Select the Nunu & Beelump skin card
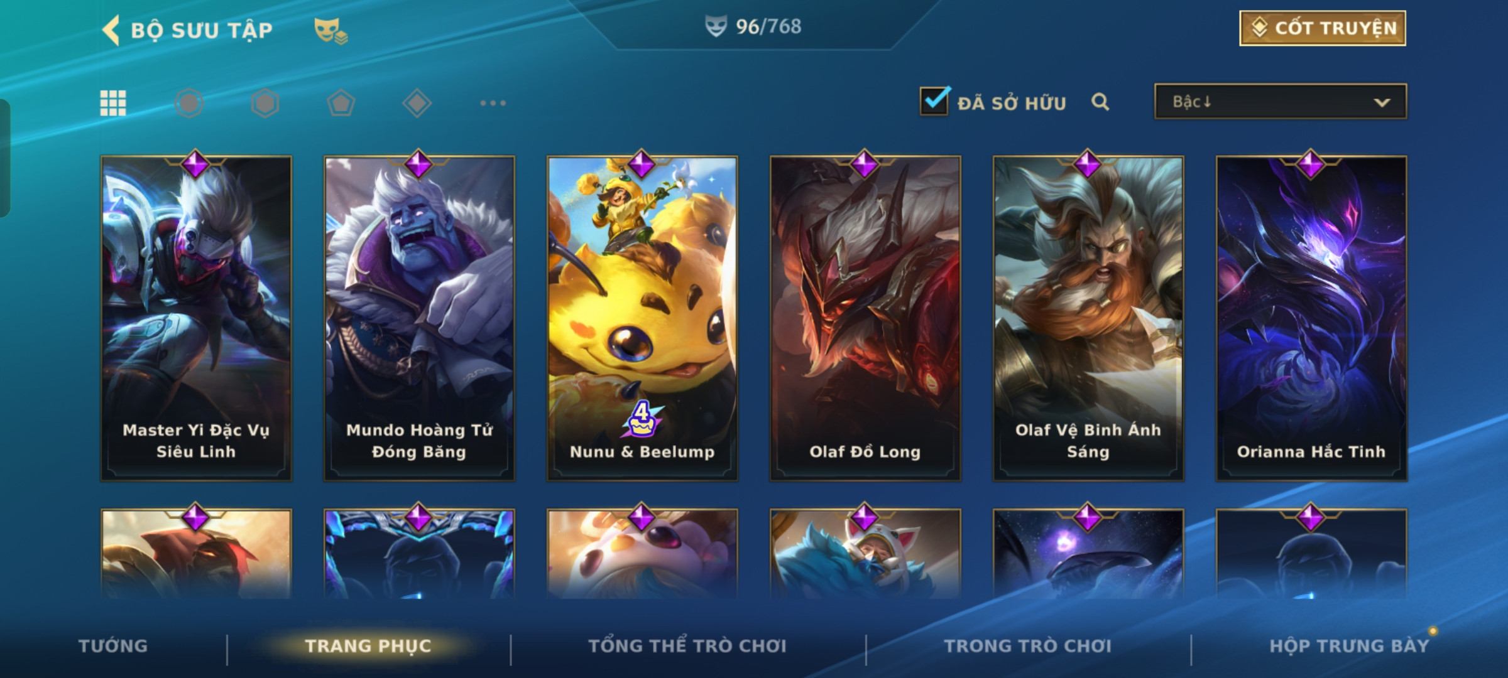Screen dimensions: 1508x678 click(x=642, y=318)
